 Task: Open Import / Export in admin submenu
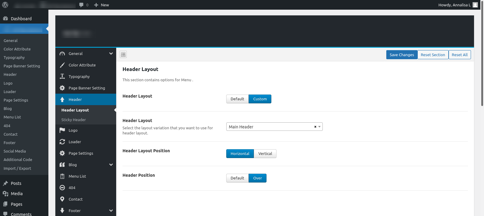17,168
